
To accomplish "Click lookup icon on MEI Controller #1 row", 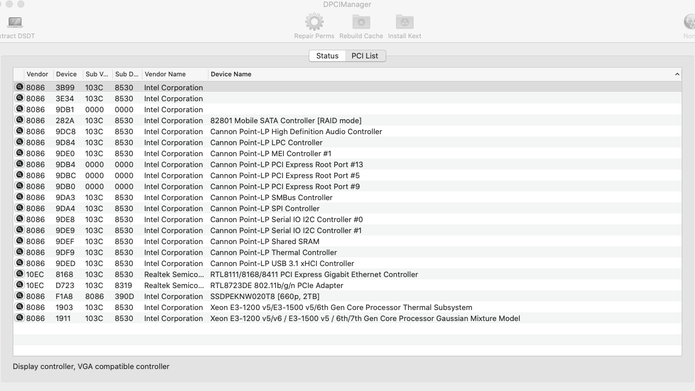I will [20, 153].
